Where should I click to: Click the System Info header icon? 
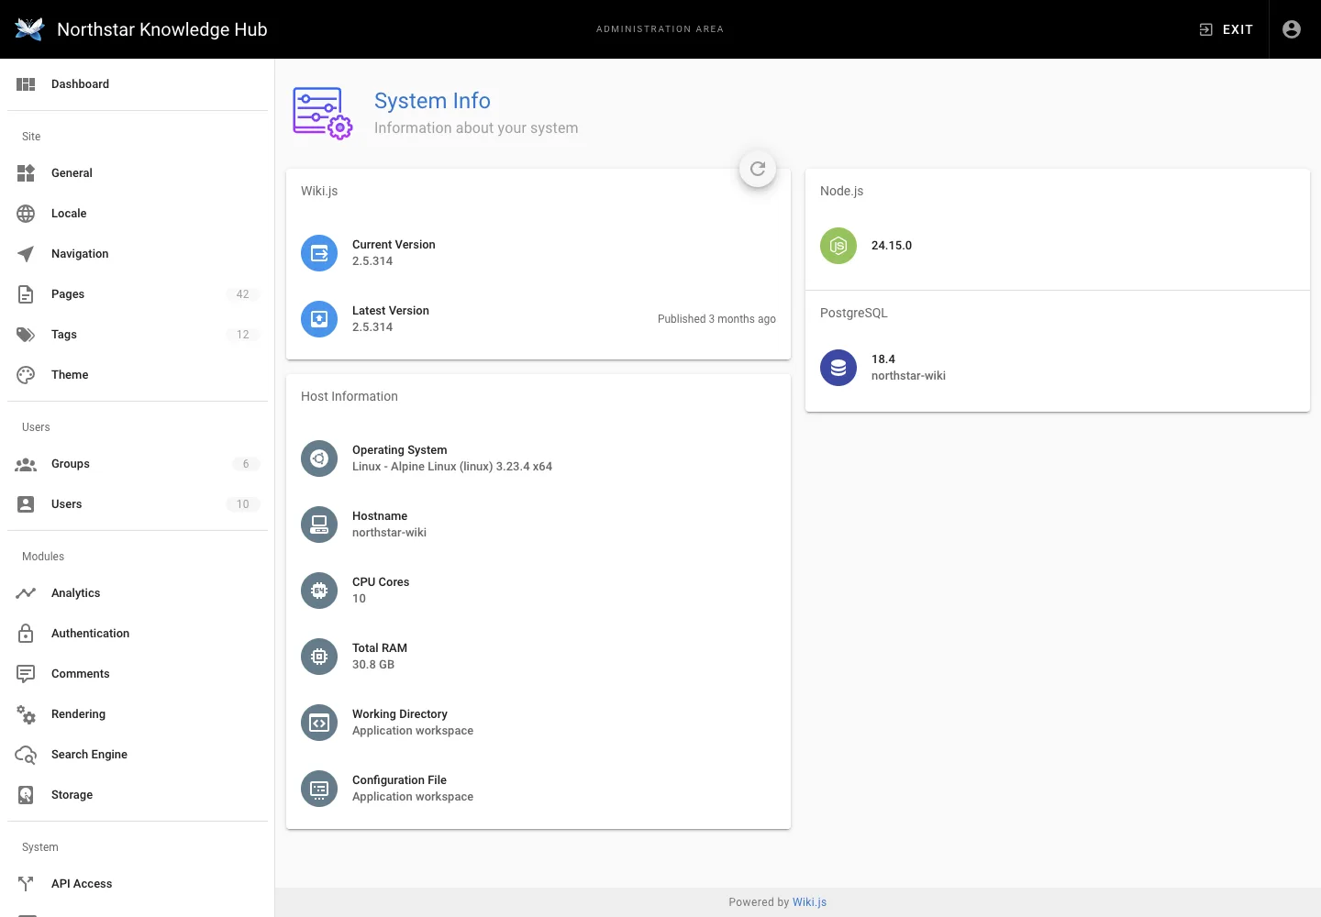point(322,114)
